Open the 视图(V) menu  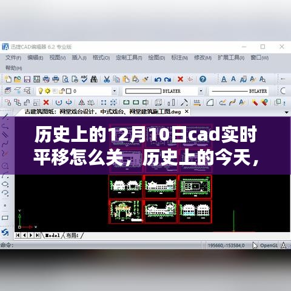(x=58, y=58)
